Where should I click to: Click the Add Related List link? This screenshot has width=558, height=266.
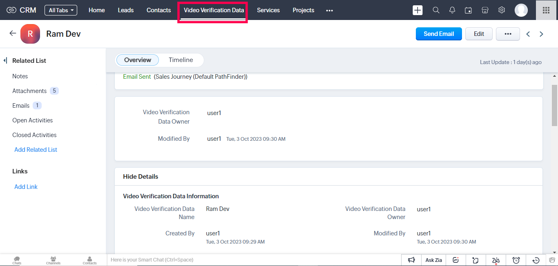click(x=36, y=150)
